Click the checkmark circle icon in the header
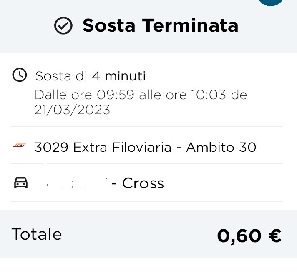This screenshot has width=297, height=276. [x=63, y=25]
